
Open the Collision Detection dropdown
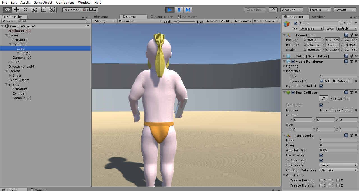coord(338,170)
